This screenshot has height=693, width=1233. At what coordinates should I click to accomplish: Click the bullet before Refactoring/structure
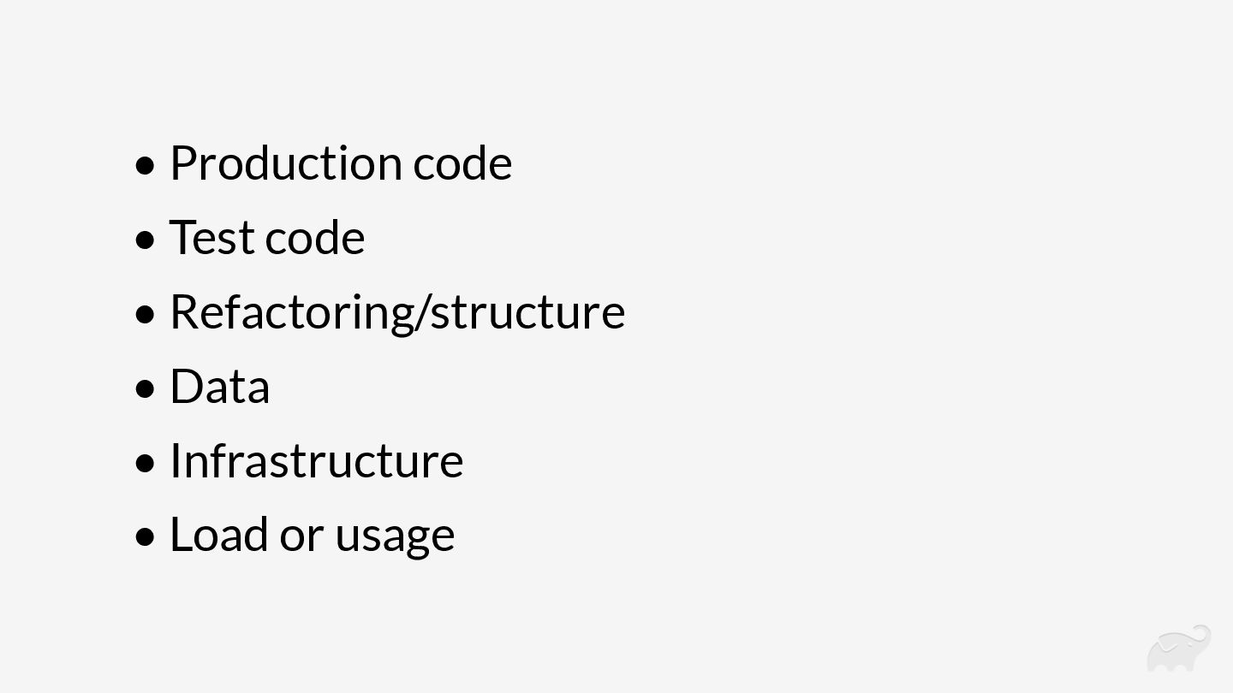tap(146, 314)
